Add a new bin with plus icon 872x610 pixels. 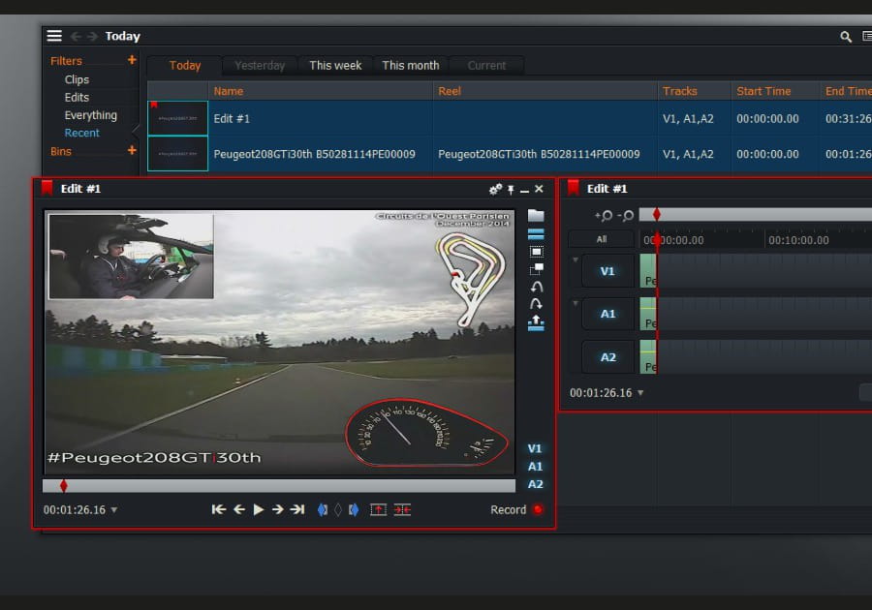point(132,150)
